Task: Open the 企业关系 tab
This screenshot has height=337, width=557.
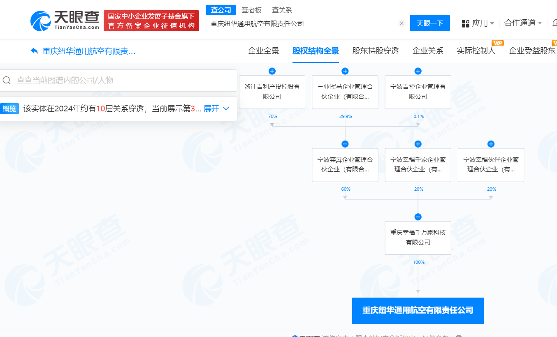Action: 428,51
